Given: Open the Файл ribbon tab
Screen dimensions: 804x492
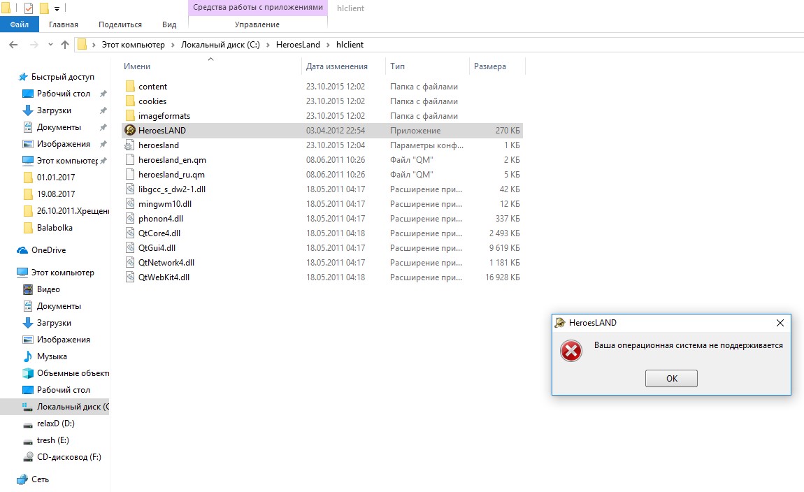Looking at the screenshot, I should (x=20, y=24).
